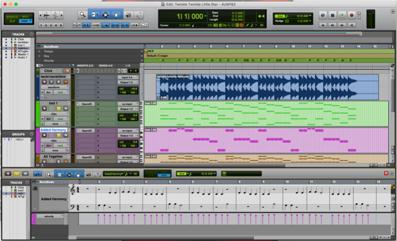
Task: Toggle Mute on the Inst 1 track
Action: (66, 108)
